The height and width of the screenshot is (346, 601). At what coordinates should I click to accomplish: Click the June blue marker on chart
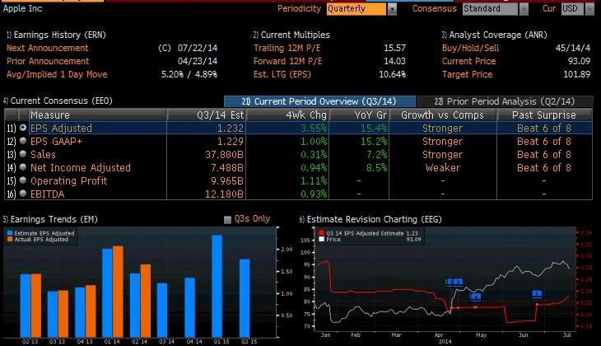coord(537,294)
